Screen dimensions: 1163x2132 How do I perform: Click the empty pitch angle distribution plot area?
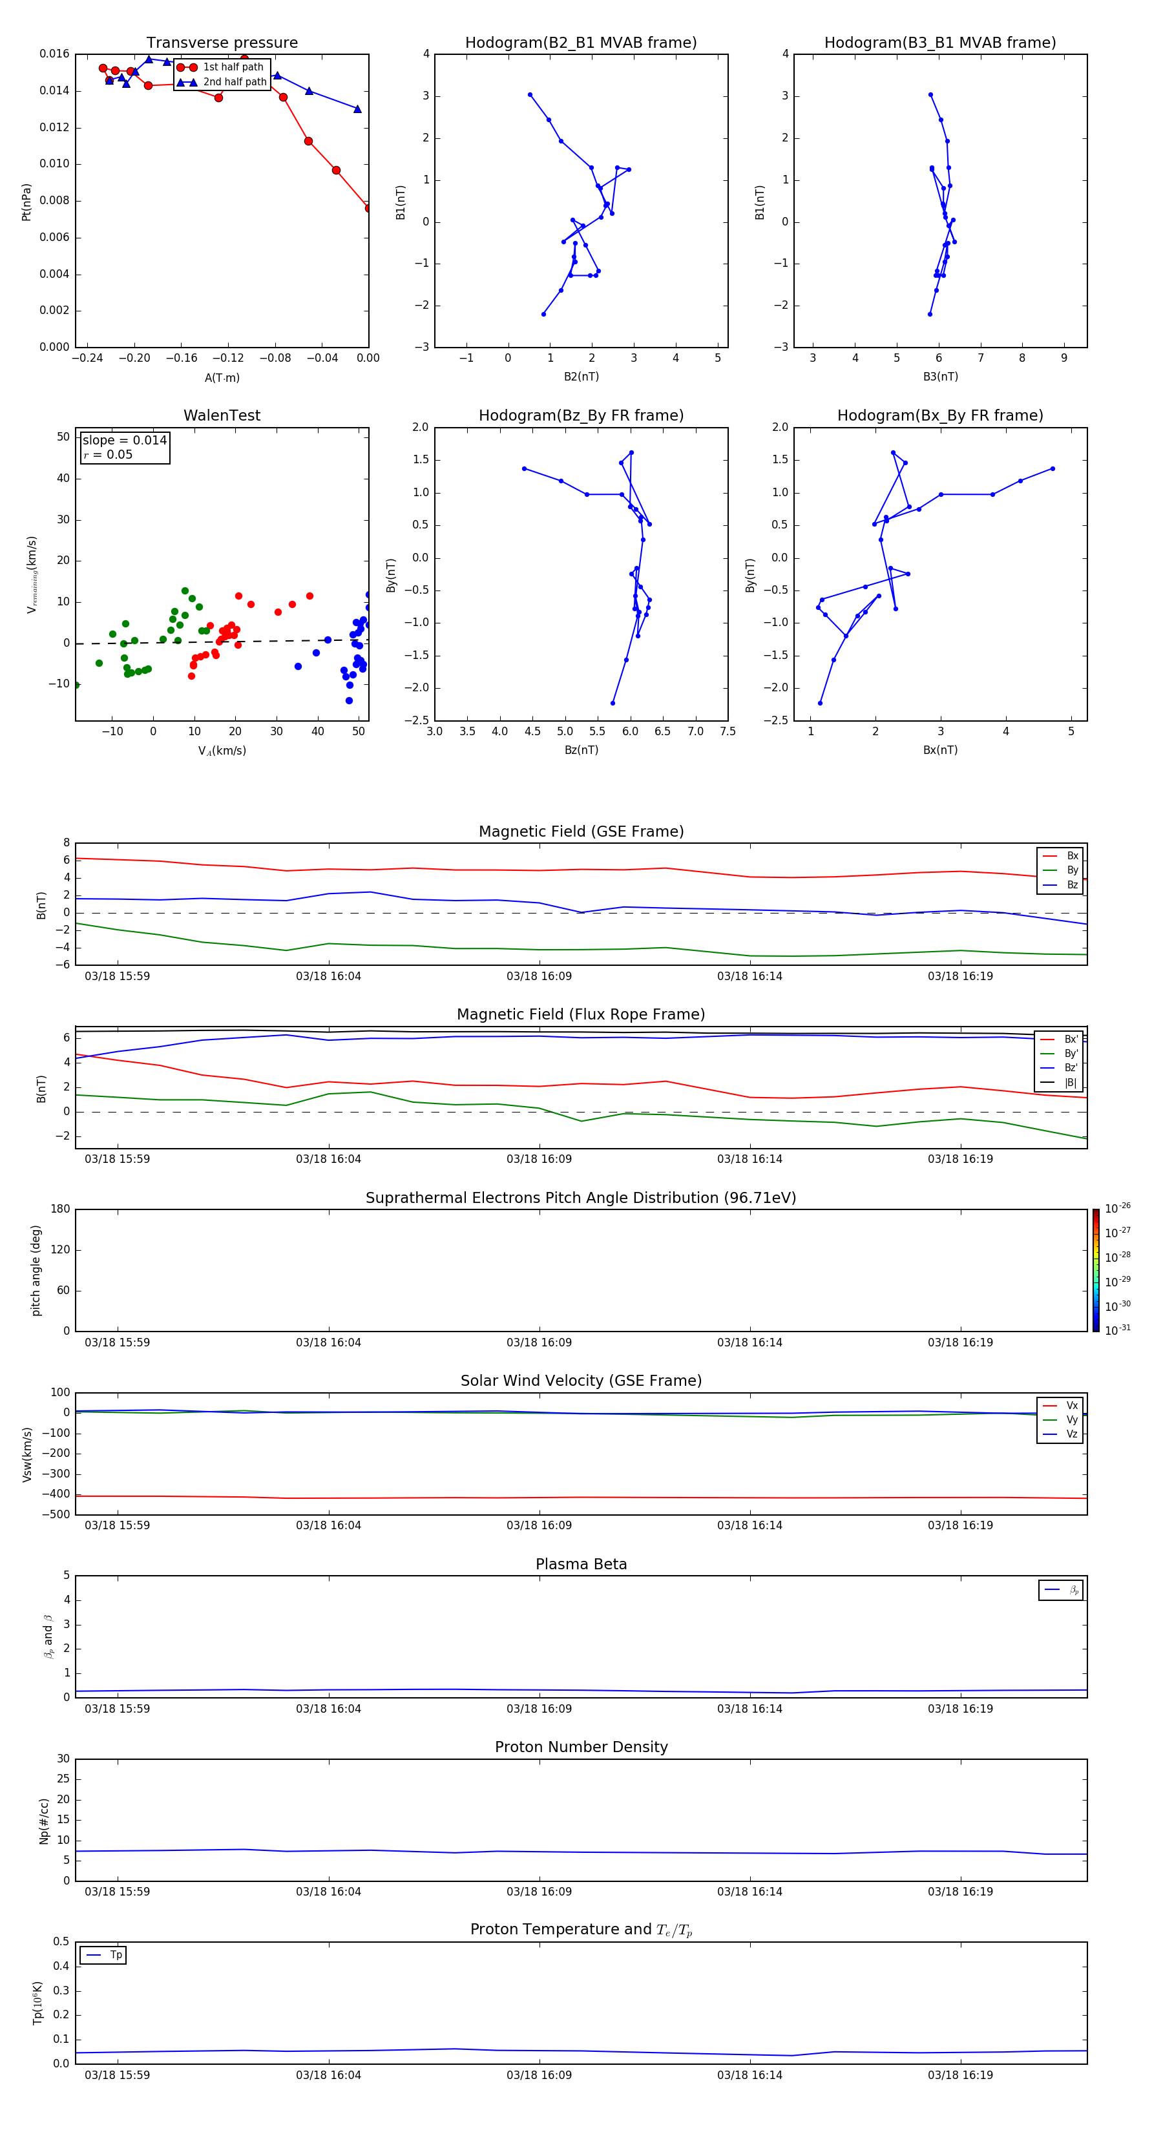[581, 1270]
